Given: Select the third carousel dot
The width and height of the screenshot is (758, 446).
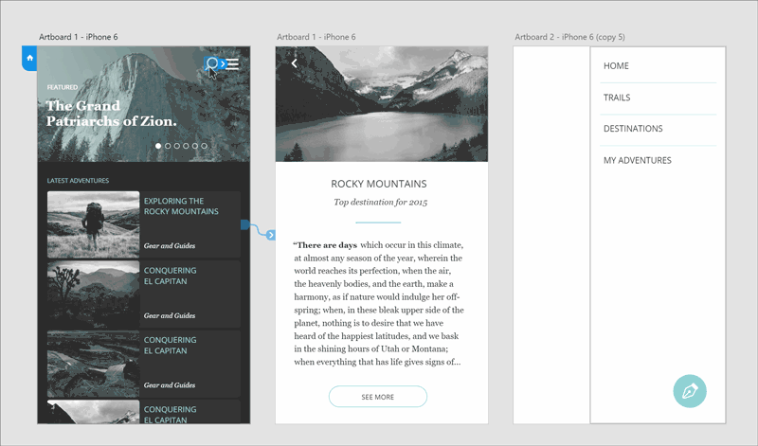Looking at the screenshot, I should [x=177, y=146].
